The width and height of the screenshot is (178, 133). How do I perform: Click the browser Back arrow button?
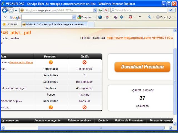click(5, 11)
